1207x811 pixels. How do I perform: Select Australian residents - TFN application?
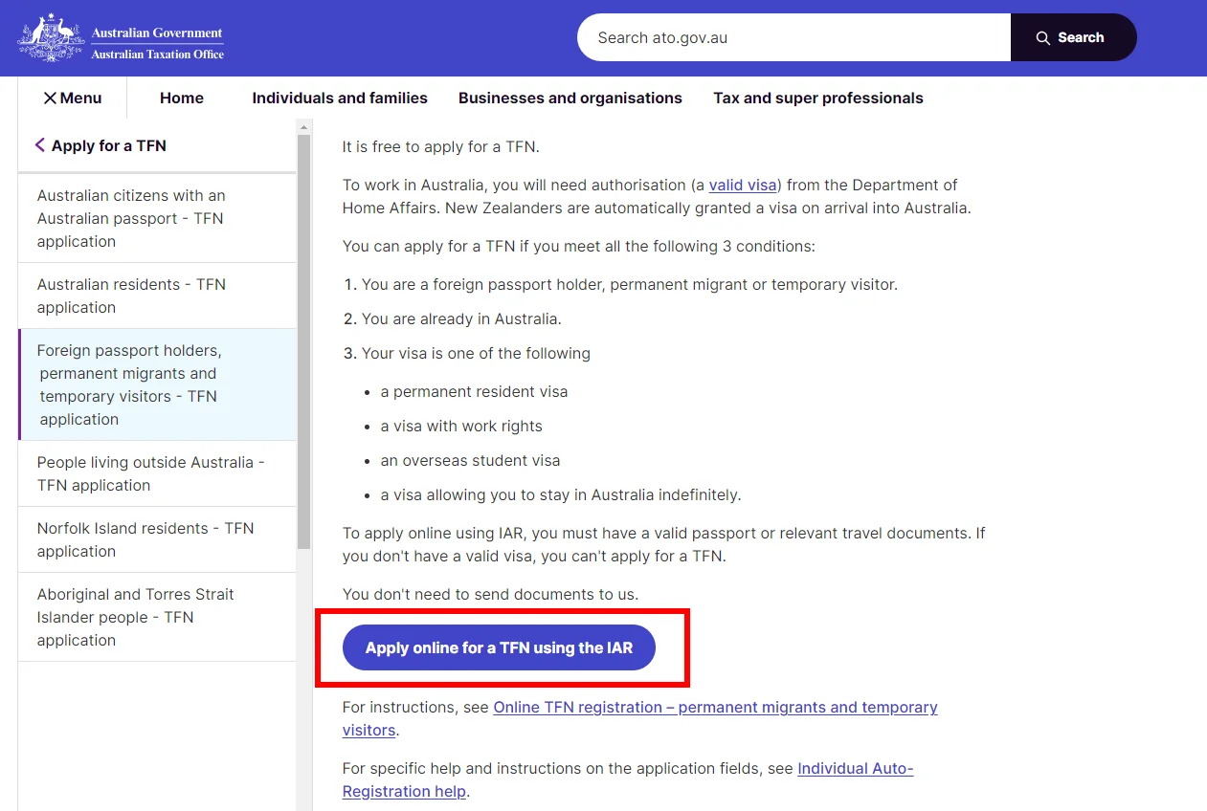(131, 296)
